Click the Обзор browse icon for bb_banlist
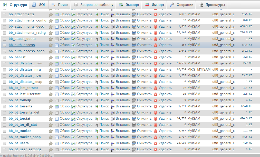The image size is (260, 157). pos(57,57)
